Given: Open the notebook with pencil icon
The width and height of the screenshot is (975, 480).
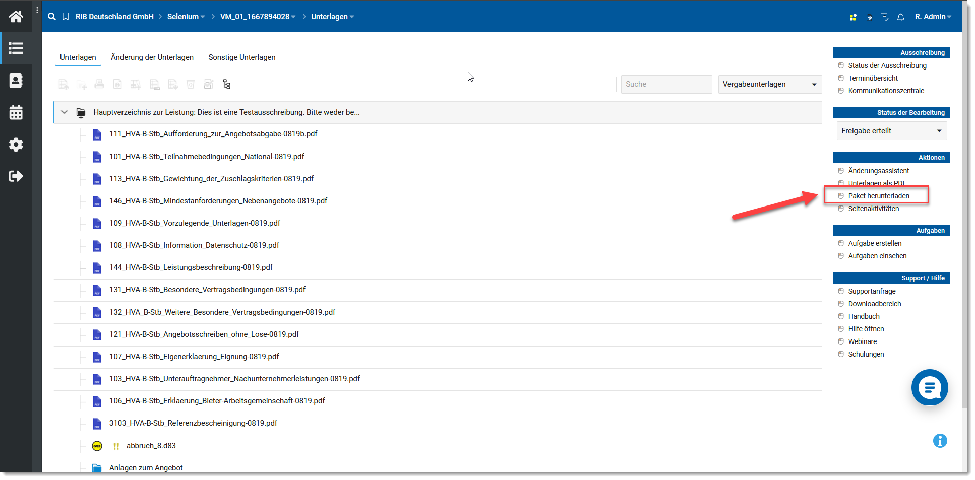Looking at the screenshot, I should [x=885, y=17].
